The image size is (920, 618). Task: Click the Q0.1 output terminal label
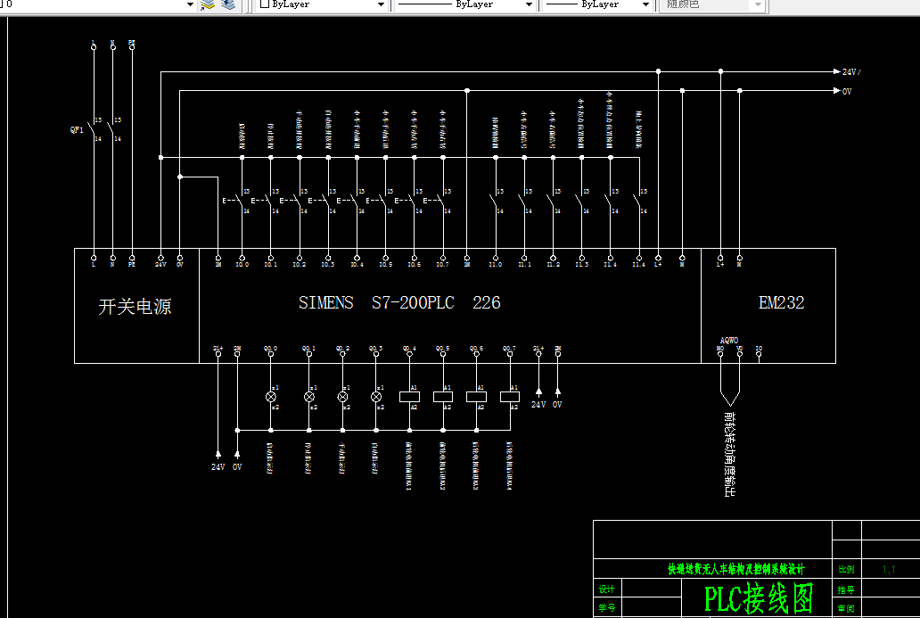coord(309,348)
